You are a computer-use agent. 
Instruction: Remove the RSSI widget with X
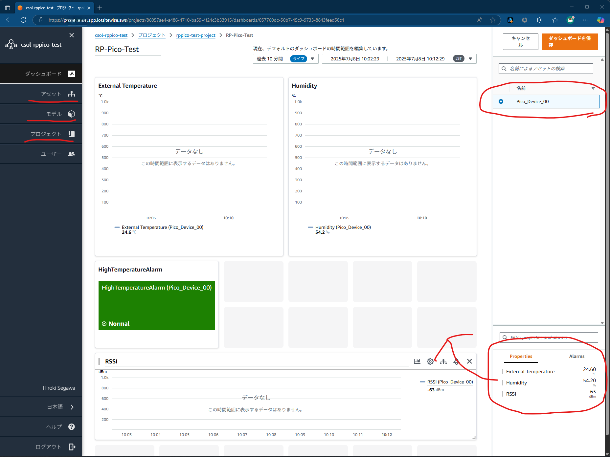point(469,361)
